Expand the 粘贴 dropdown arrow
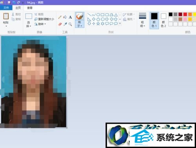 (6, 26)
